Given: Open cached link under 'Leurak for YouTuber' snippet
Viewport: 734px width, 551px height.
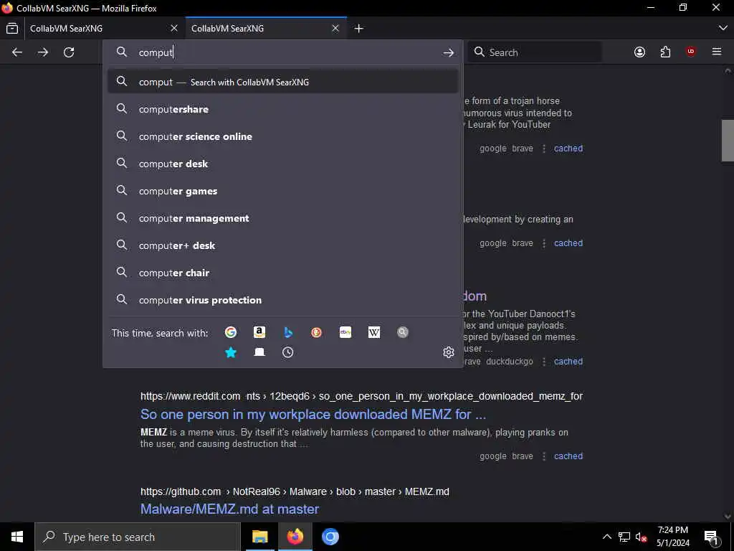Looking at the screenshot, I should point(568,148).
